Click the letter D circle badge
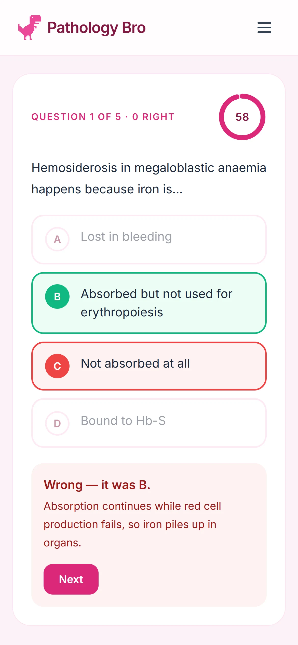This screenshot has height=645, width=298. pos(57,423)
